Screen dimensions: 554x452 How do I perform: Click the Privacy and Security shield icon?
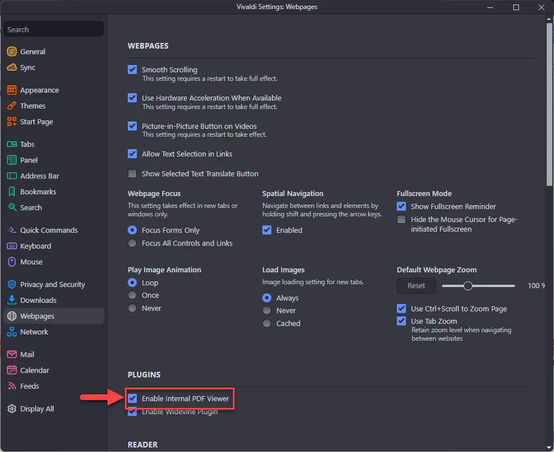tap(12, 284)
